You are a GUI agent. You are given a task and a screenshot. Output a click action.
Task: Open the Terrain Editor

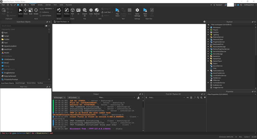coord(59,12)
